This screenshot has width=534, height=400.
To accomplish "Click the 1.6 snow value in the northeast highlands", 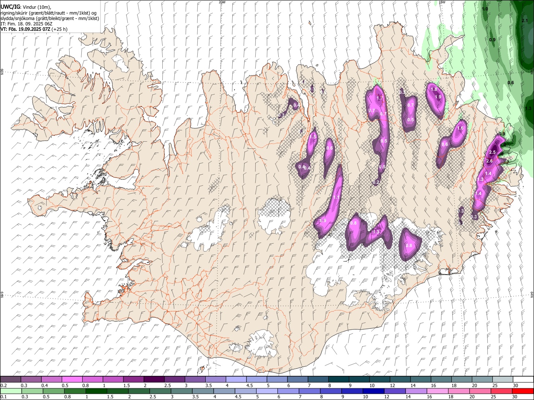I will click(x=460, y=128).
